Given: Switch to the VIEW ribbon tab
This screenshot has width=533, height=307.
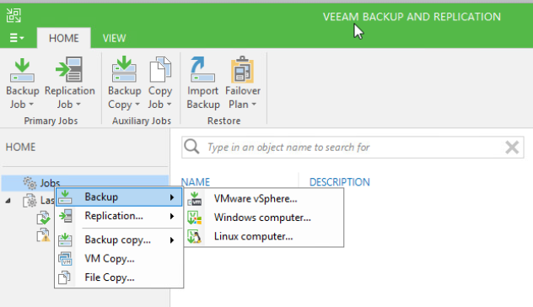Looking at the screenshot, I should coord(114,38).
